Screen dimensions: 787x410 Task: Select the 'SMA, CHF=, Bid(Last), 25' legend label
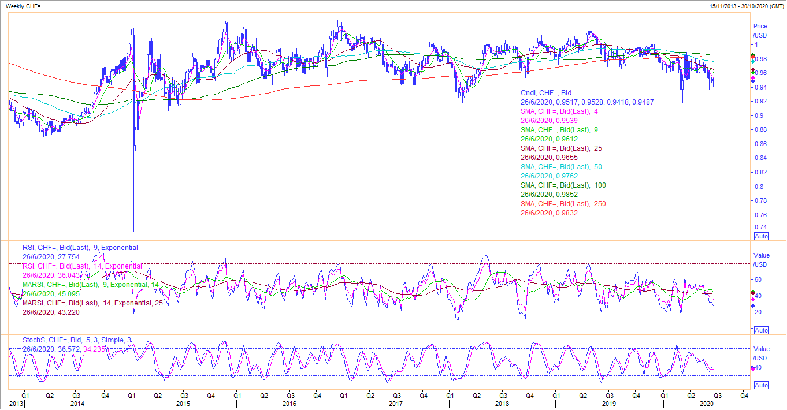pyautogui.click(x=561, y=148)
